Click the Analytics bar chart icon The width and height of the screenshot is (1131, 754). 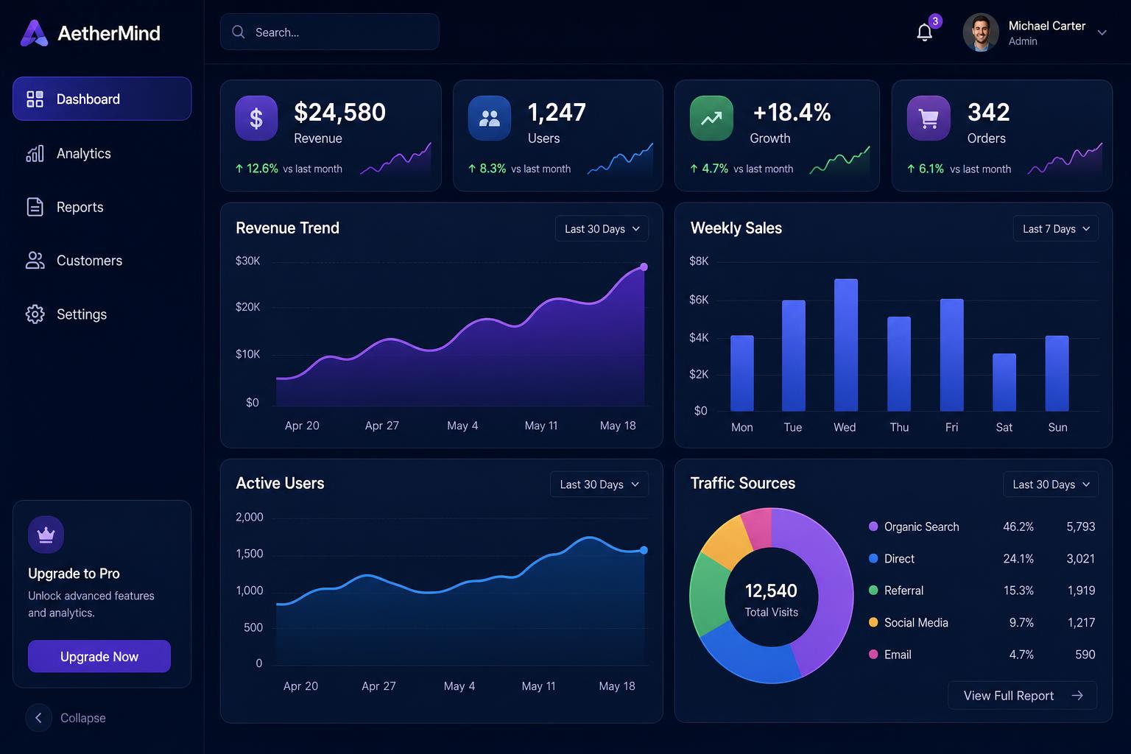tap(35, 153)
